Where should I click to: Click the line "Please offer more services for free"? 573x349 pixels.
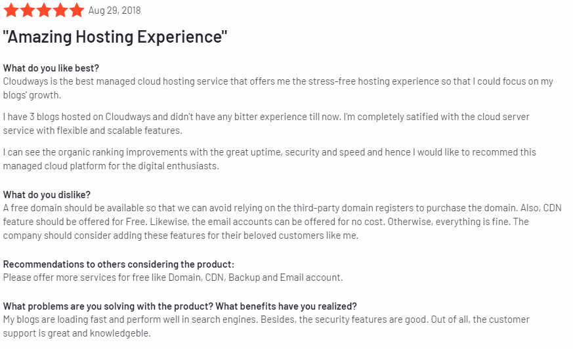[x=173, y=277]
